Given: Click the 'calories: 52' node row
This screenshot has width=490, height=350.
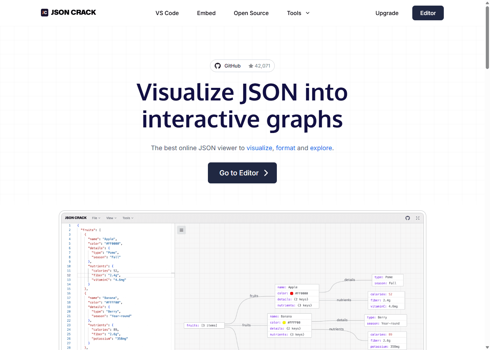Looking at the screenshot, I should pyautogui.click(x=386, y=294).
